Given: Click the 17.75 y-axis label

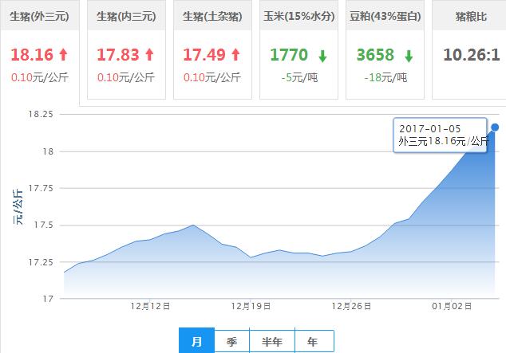Looking at the screenshot, I should [41, 188].
